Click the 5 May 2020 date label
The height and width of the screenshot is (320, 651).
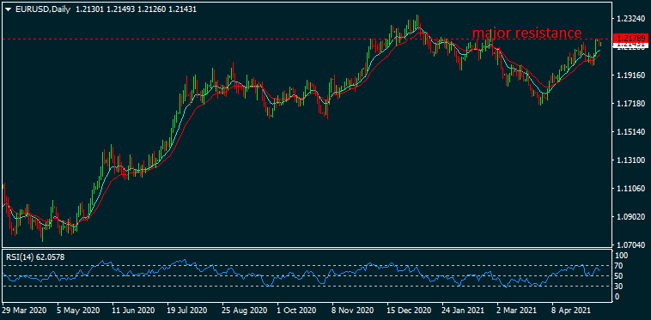pos(79,310)
